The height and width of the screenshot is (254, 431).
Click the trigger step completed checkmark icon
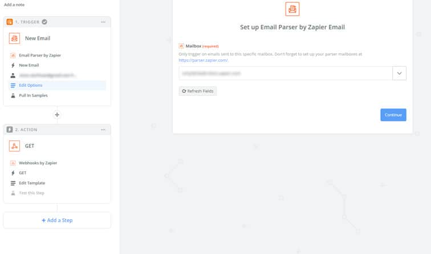pos(44,22)
